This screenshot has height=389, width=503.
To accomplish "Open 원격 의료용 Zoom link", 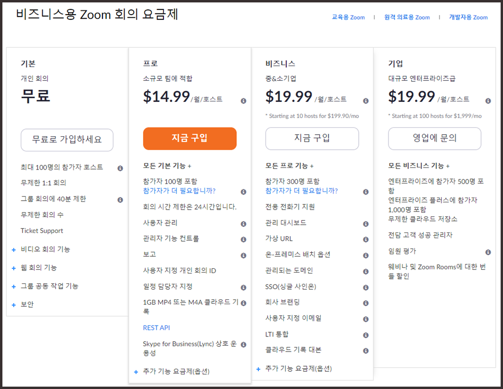I will point(407,17).
